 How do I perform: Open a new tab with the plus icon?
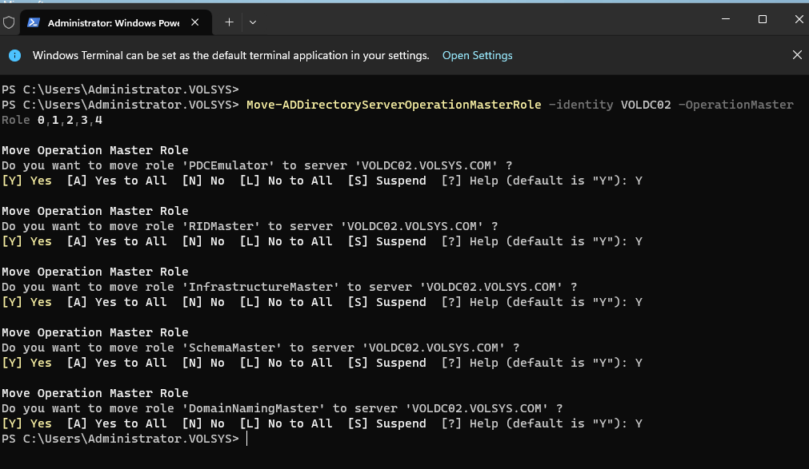(229, 22)
